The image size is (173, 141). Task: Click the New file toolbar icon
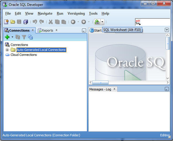[x=6, y=22]
